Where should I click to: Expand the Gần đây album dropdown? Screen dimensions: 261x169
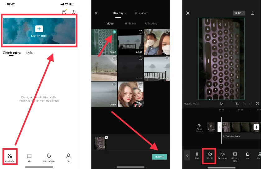pyautogui.click(x=120, y=13)
